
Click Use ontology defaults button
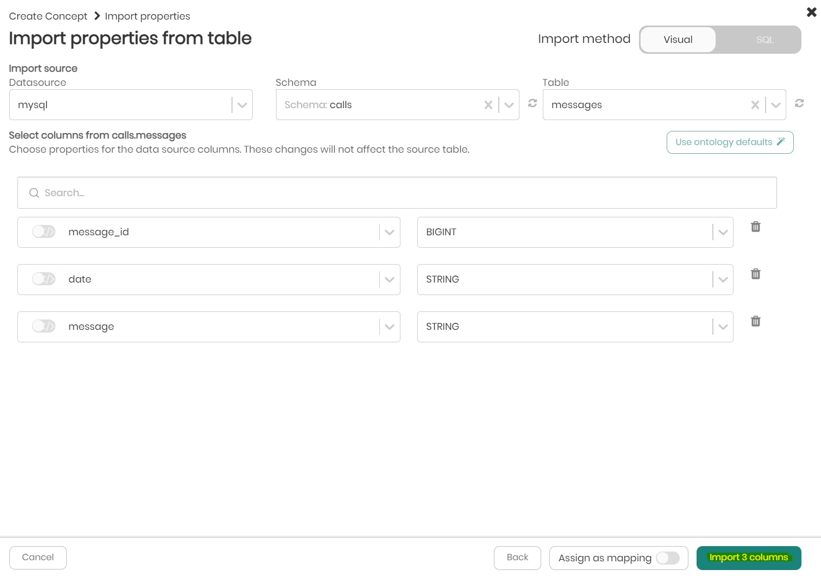pyautogui.click(x=730, y=142)
